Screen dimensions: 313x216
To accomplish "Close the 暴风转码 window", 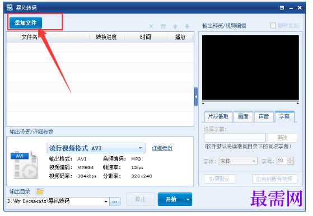I will (x=300, y=8).
